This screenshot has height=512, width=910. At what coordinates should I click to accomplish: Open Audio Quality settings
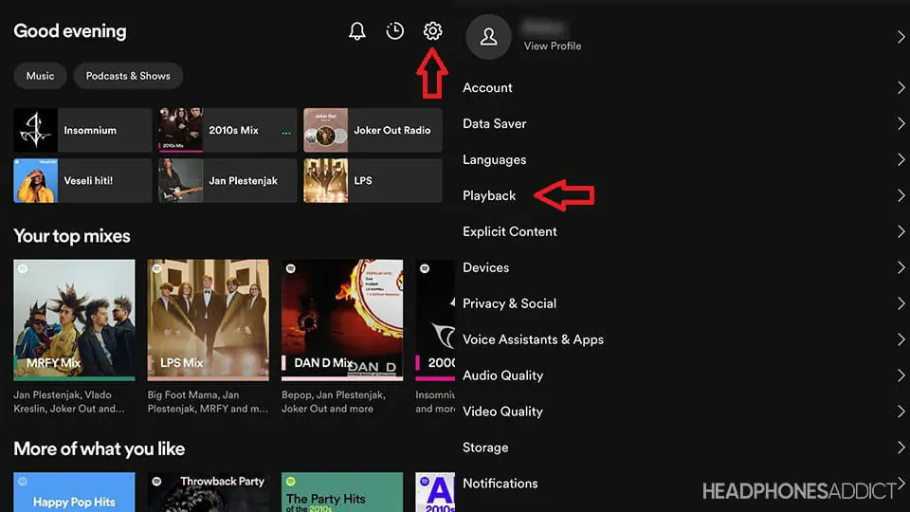coord(682,375)
